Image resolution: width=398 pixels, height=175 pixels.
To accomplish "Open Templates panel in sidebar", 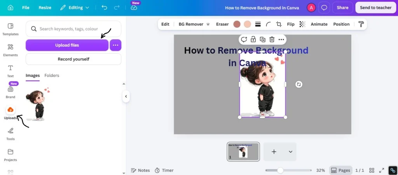I will click(10, 29).
